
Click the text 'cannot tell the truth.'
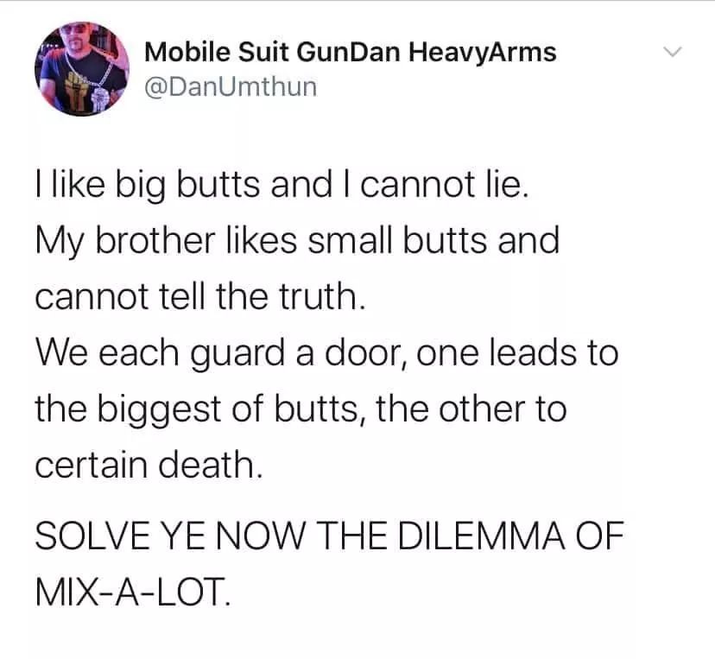coord(200,296)
